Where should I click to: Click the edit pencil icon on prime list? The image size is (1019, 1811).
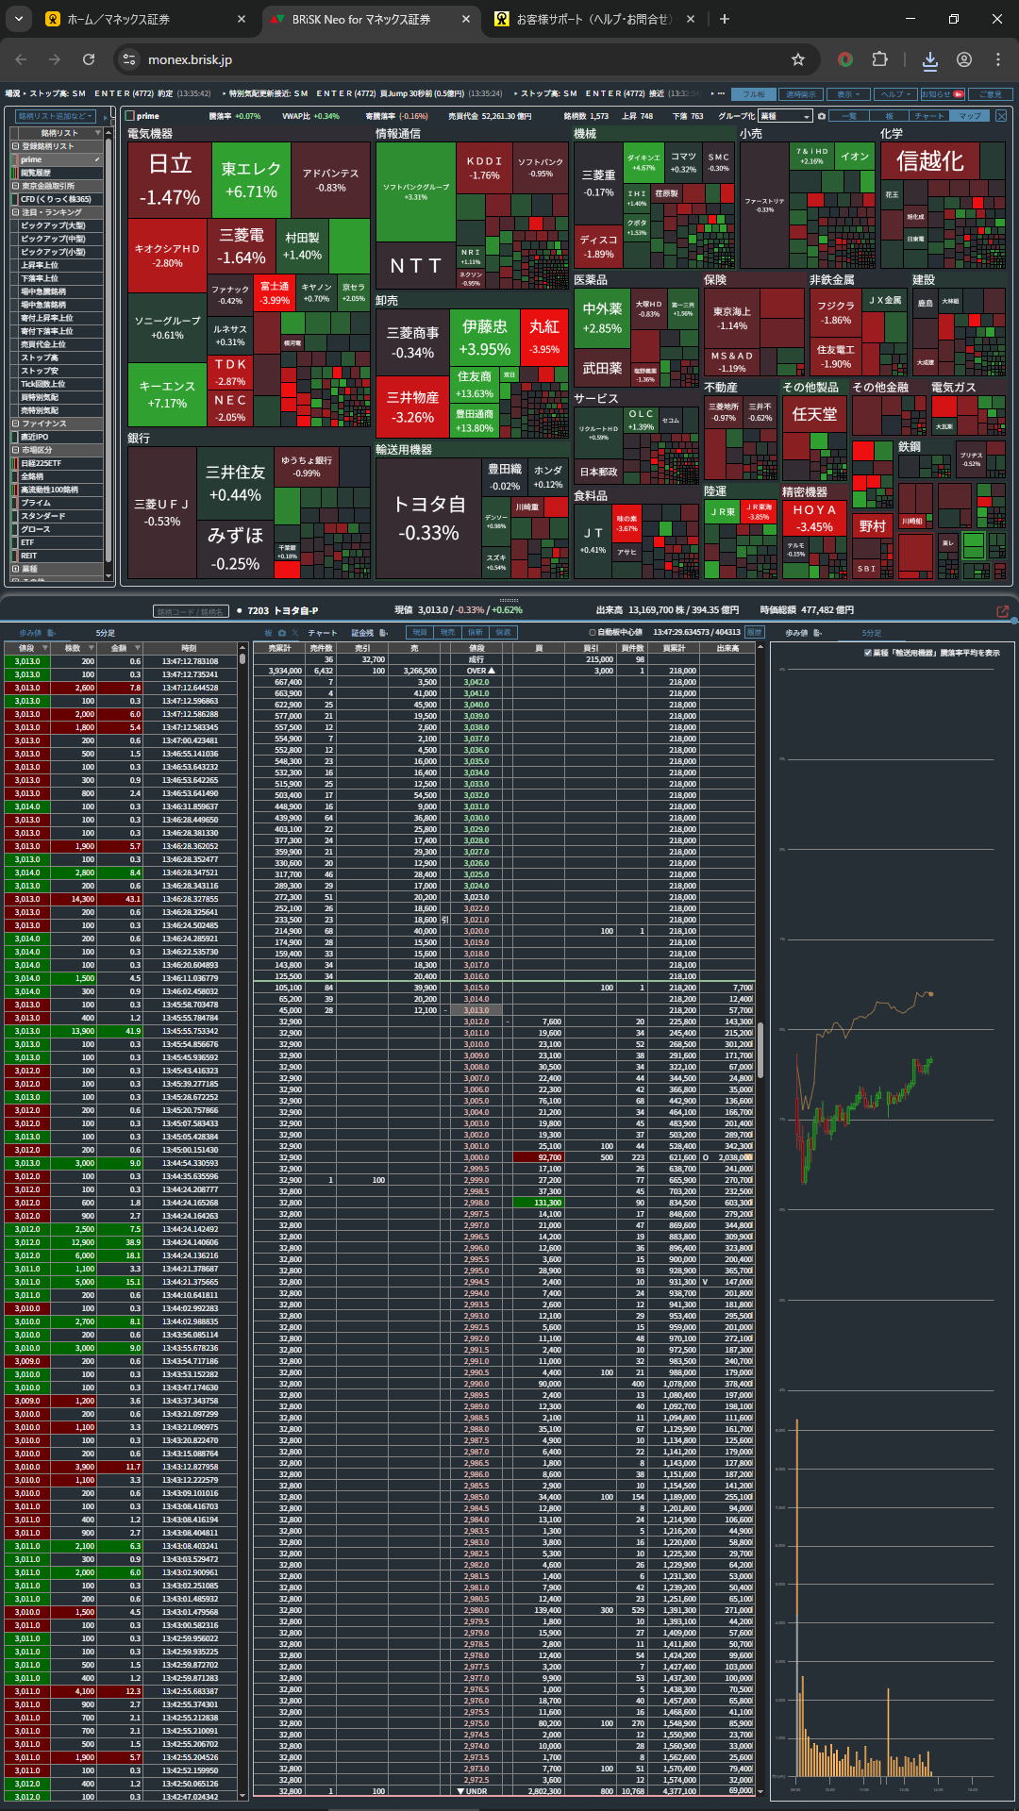[96, 159]
